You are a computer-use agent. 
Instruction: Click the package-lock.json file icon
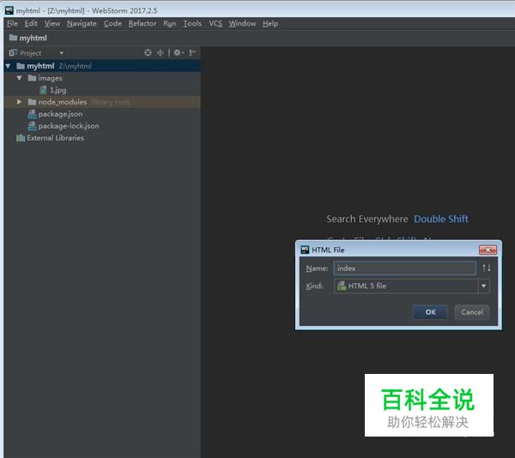33,126
